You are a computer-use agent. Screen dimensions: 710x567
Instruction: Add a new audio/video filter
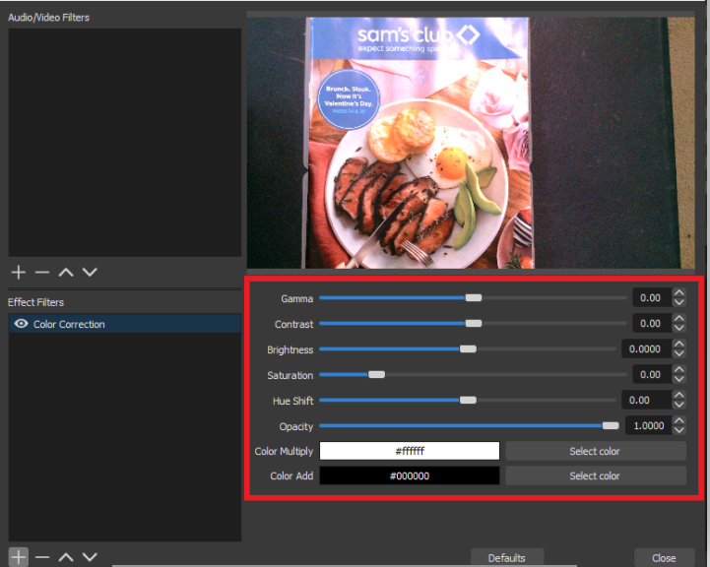[x=18, y=272]
